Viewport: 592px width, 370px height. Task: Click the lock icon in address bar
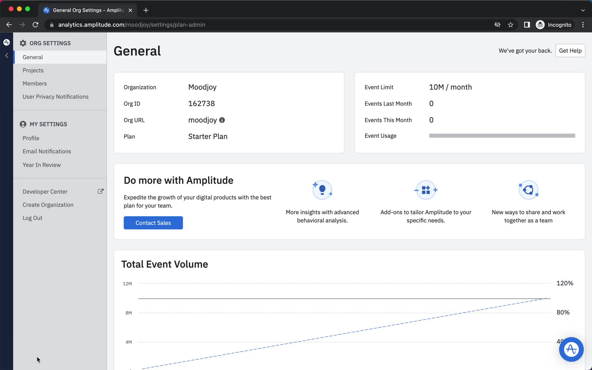coord(52,25)
